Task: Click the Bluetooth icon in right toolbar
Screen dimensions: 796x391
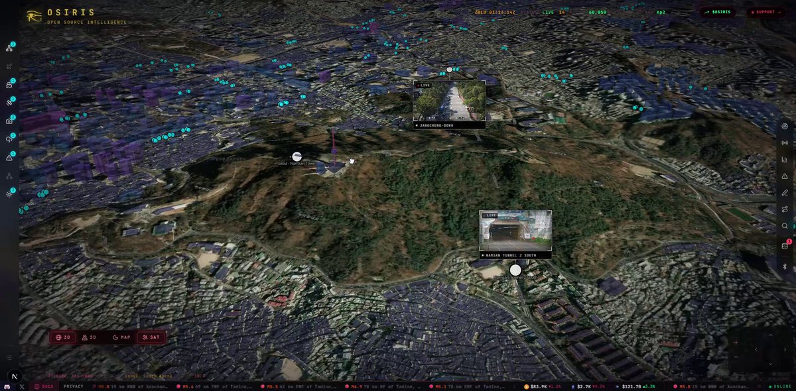Action: click(785, 266)
